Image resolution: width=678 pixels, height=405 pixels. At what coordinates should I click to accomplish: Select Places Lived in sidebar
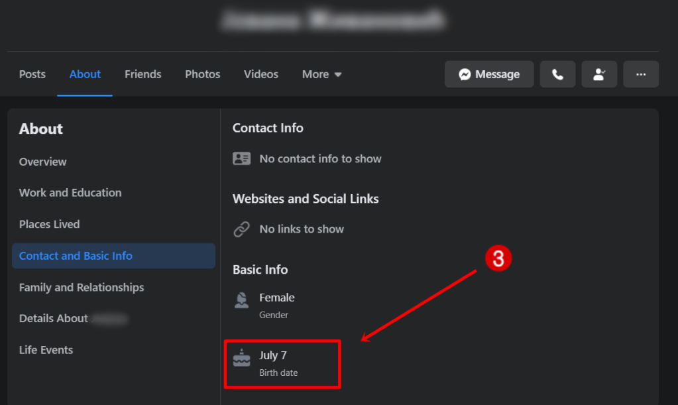point(49,224)
